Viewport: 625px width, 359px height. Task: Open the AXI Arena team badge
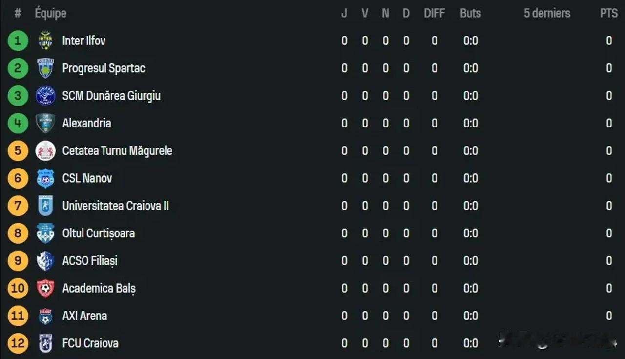point(45,316)
